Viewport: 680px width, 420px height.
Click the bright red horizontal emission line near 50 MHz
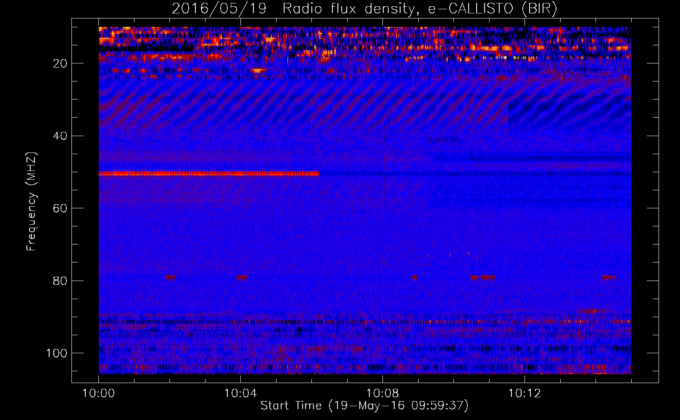point(209,173)
